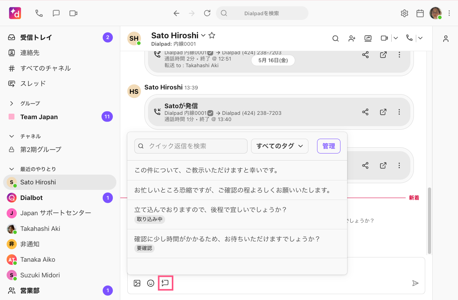The height and width of the screenshot is (300, 458).
Task: Expand phone call options chevron
Action: point(420,38)
